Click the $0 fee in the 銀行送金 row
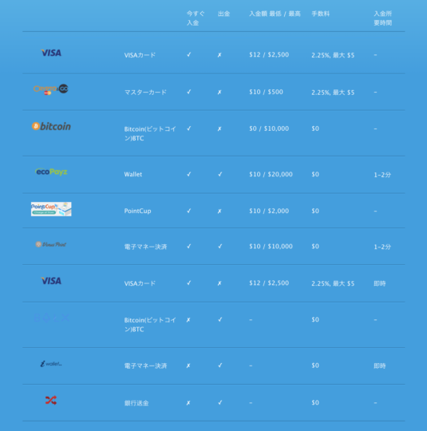The width and height of the screenshot is (427, 431). (x=315, y=403)
